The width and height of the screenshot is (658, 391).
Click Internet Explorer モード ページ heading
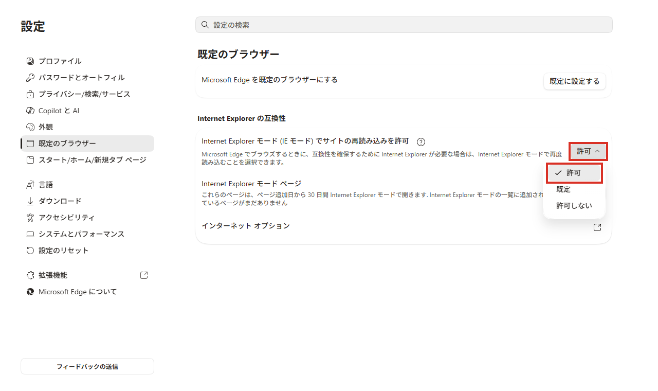coord(251,184)
